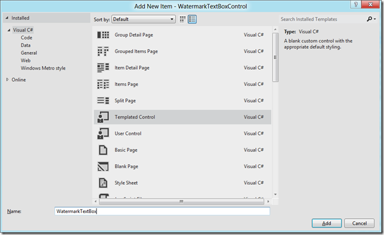
Task: Expand the Online section
Action: (x=7, y=79)
